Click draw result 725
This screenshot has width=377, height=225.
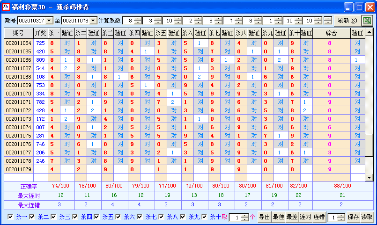[40, 43]
